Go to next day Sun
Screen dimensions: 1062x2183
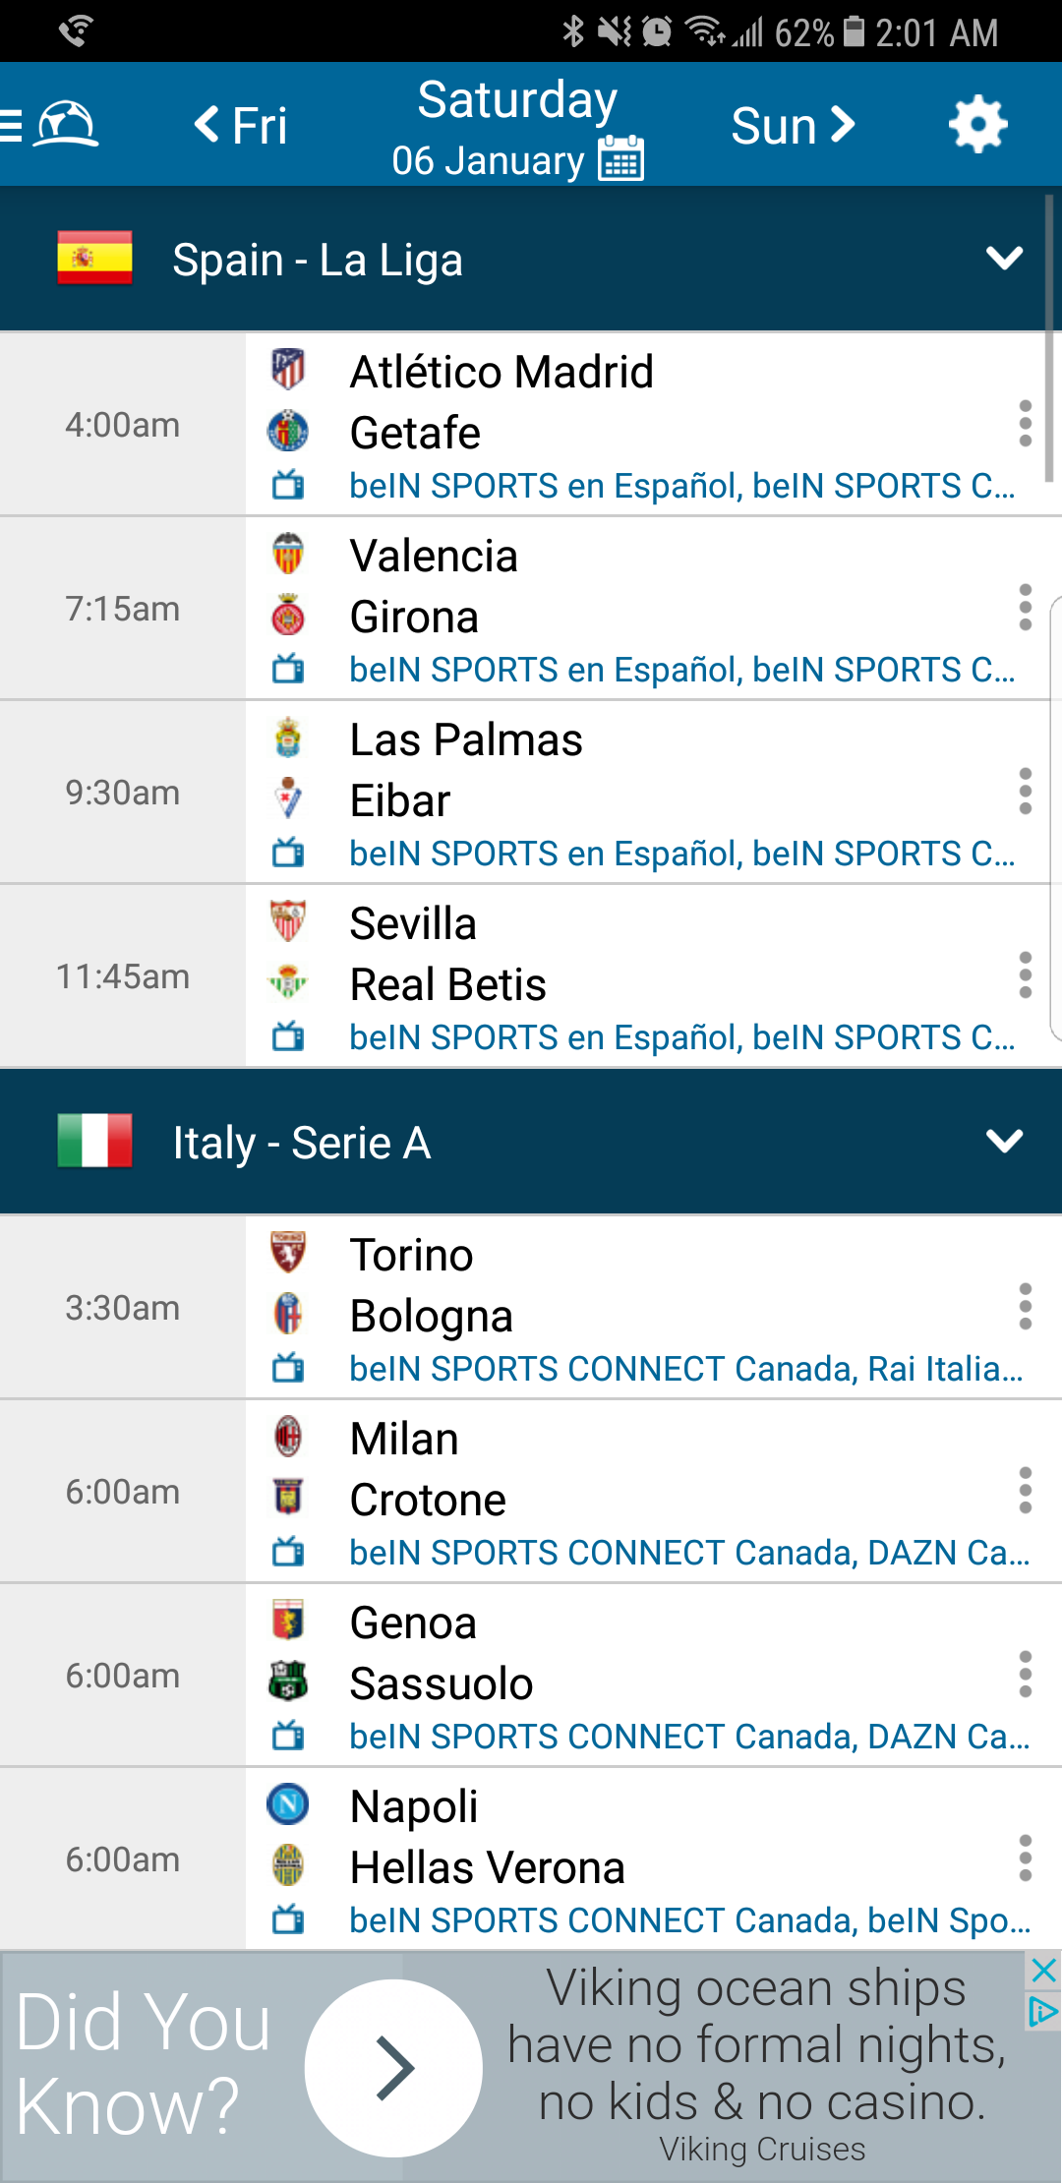tap(793, 126)
